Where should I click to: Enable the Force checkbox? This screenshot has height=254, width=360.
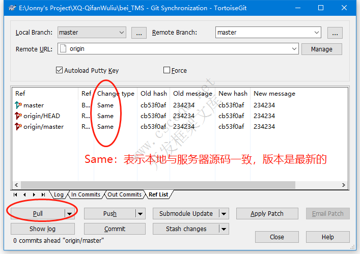coord(167,70)
